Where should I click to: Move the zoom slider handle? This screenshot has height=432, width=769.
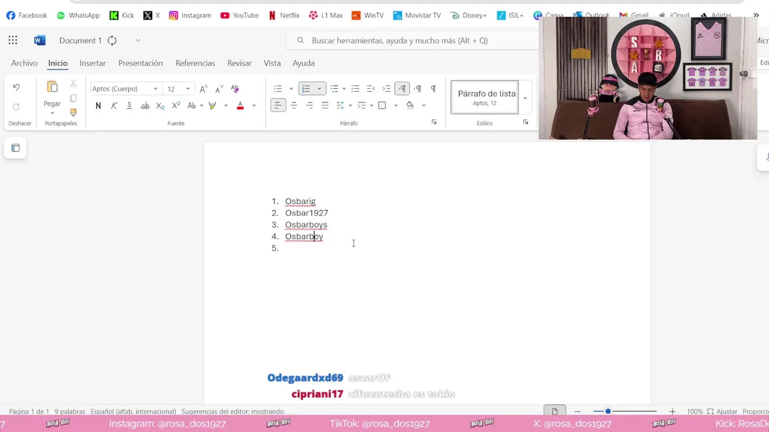(608, 412)
